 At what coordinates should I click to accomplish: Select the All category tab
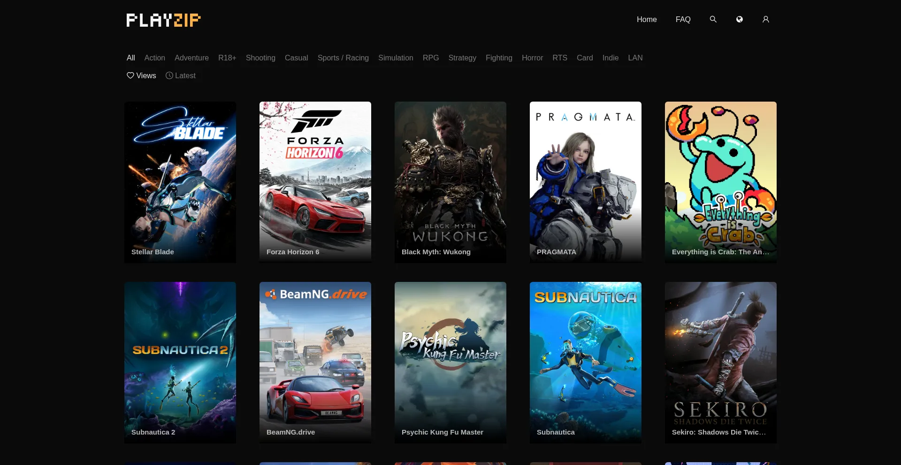coord(131,58)
